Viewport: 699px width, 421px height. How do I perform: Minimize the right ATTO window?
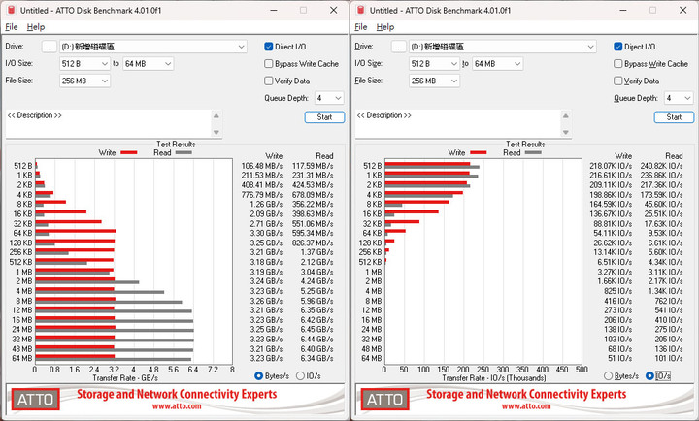click(x=623, y=10)
